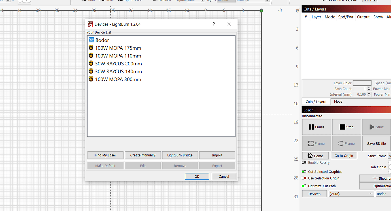Open the Bodor device dropdown in Laser panel
Screen dimensions: 391x211
383,194
